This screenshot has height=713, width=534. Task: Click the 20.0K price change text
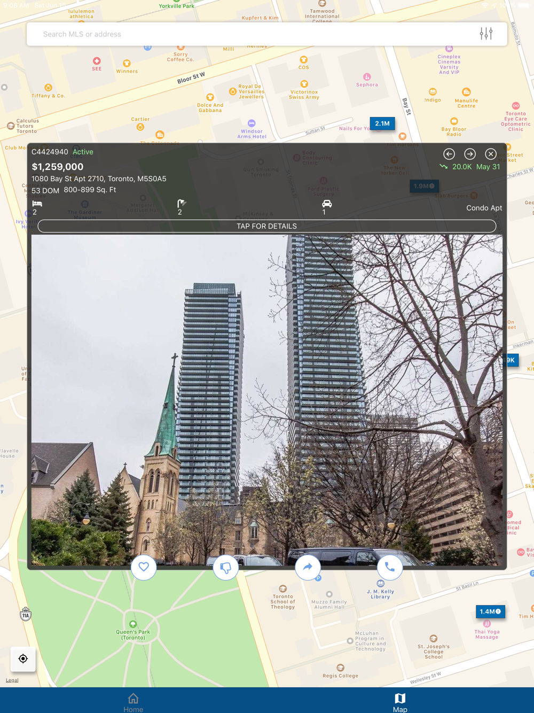[x=462, y=167]
